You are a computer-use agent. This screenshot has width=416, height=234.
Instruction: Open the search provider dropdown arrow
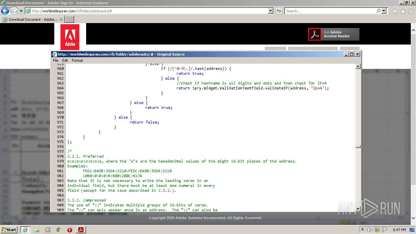click(384, 11)
